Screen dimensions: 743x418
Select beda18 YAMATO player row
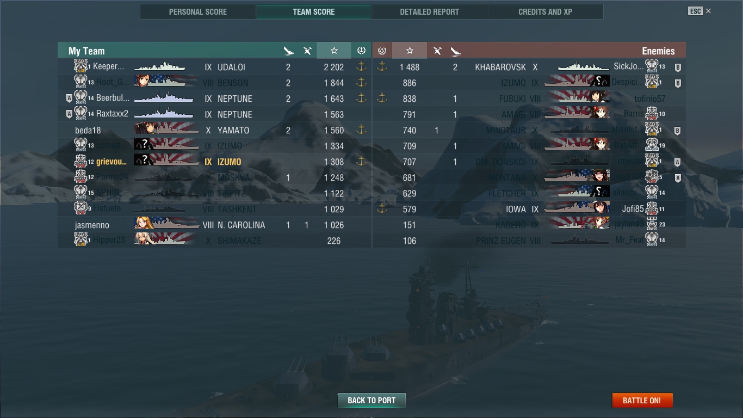tap(214, 130)
